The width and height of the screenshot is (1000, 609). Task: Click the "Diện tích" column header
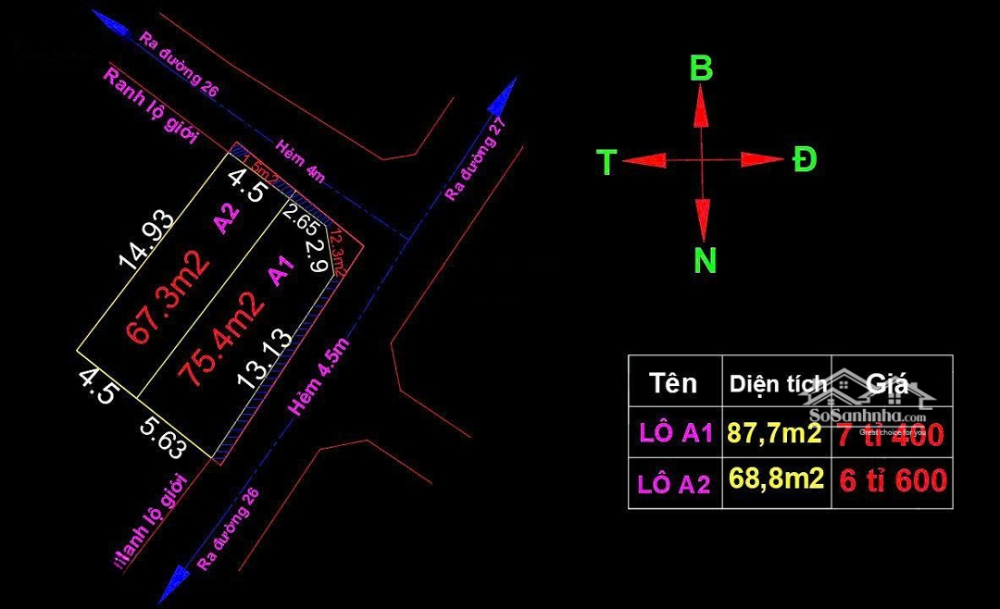776,383
